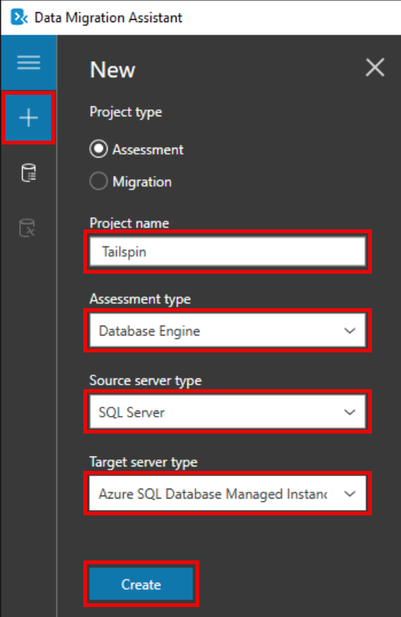The width and height of the screenshot is (401, 617).
Task: Open the Source server type dropdown
Action: pyautogui.click(x=228, y=412)
